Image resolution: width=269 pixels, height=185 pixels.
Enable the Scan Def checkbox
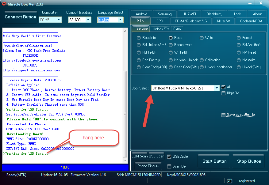[x=169, y=166]
